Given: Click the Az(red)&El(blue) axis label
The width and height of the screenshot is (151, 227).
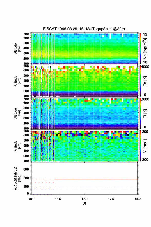Looking at the screenshot, I should [17, 178].
